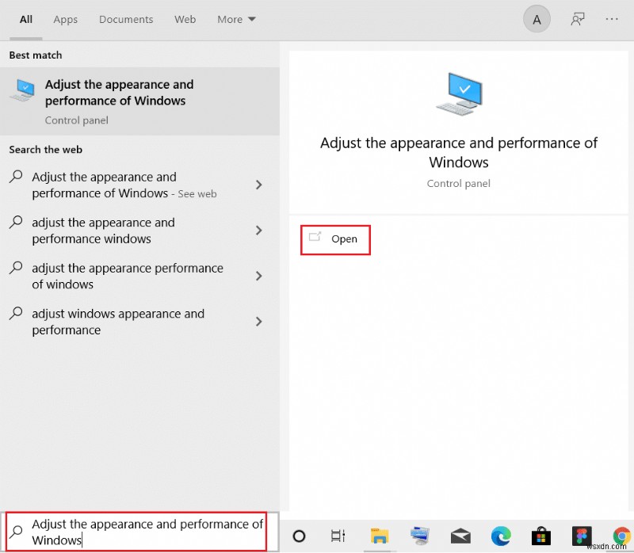Click the feedback icon near the avatar
This screenshot has width=634, height=553.
[578, 19]
